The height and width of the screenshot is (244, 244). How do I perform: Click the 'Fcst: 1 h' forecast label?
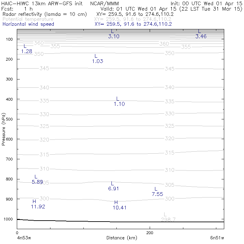point(17,9)
